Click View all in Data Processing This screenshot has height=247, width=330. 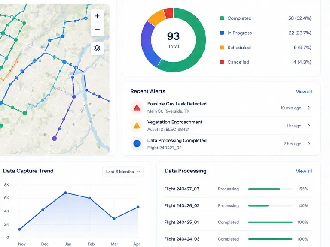point(304,171)
